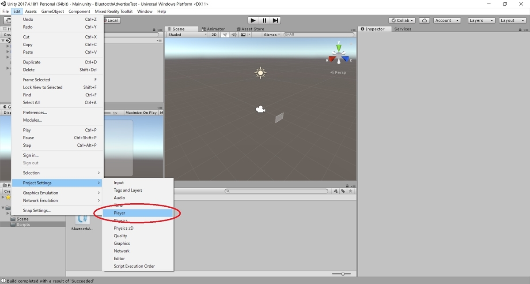The width and height of the screenshot is (530, 284).
Task: Switch to the Asset Store tab
Action: (x=250, y=29)
